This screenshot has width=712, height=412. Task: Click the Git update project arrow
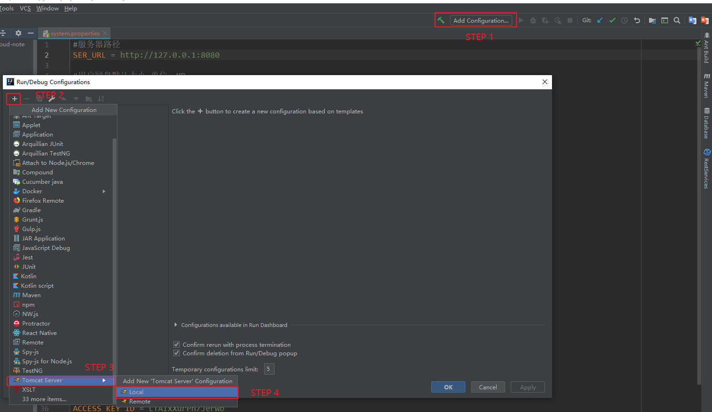point(600,20)
